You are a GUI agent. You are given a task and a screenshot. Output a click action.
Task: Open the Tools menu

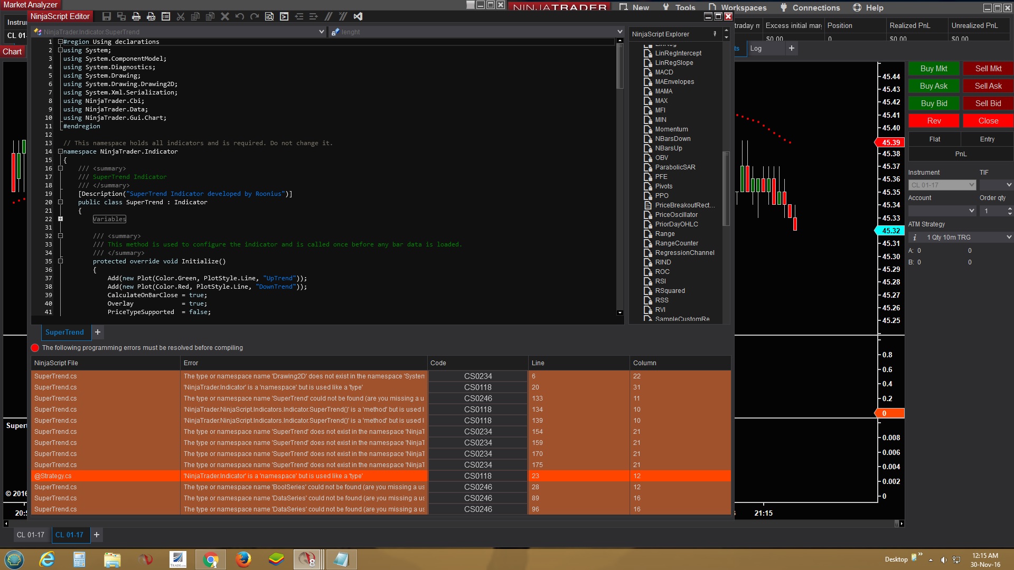(679, 8)
